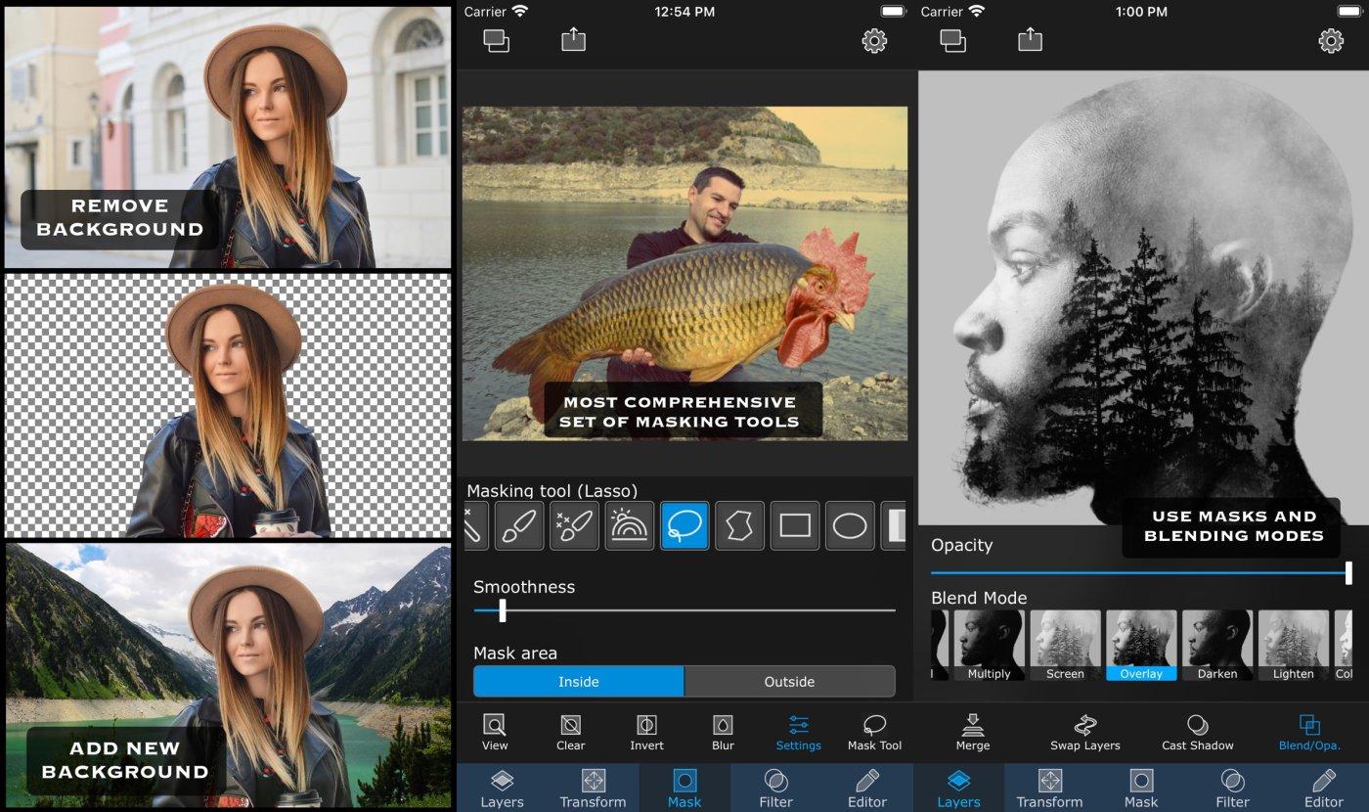This screenshot has width=1369, height=812.
Task: Click the Opacity slider handle
Action: [1348, 573]
